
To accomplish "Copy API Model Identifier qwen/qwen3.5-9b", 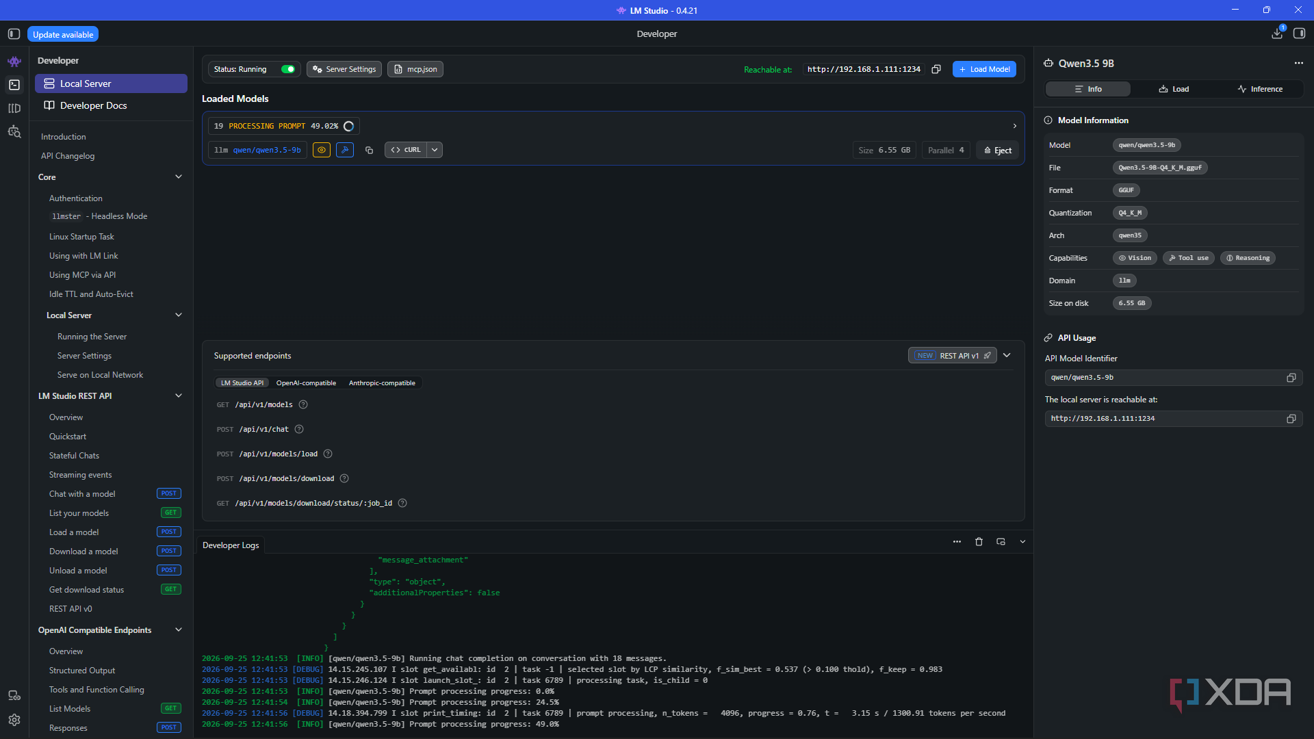I will tap(1291, 378).
